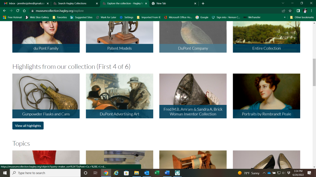This screenshot has width=316, height=177.
Task: Open Internet Explorer from the taskbar
Action: (x=116, y=173)
